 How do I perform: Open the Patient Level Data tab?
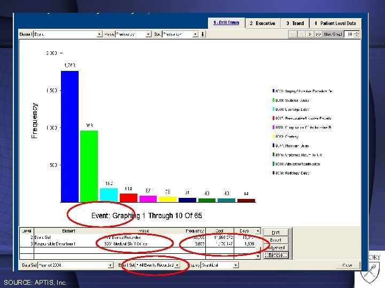click(x=335, y=23)
